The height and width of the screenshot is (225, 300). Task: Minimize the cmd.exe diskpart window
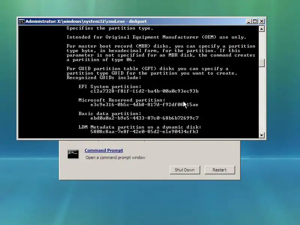pyautogui.click(x=248, y=21)
